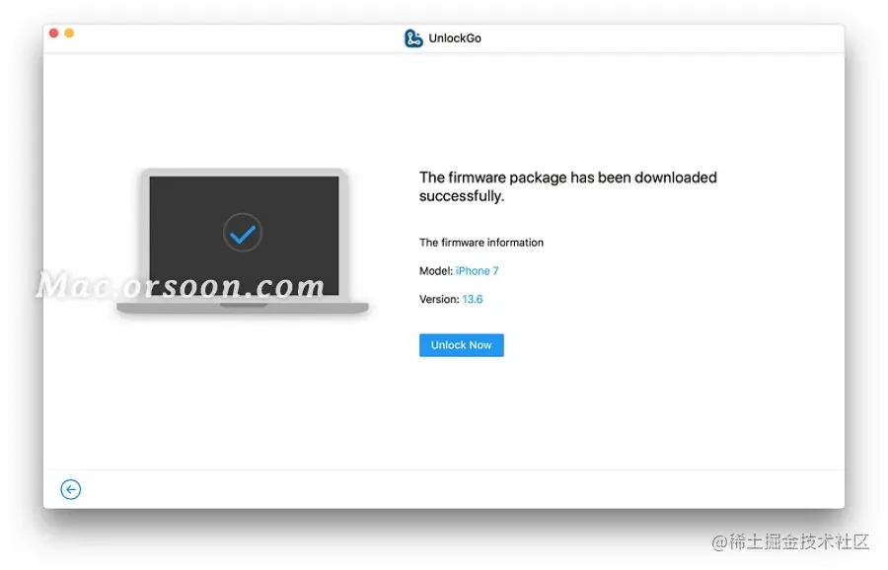The image size is (888, 570).
Task: Click "The firmware information" label
Action: click(481, 243)
